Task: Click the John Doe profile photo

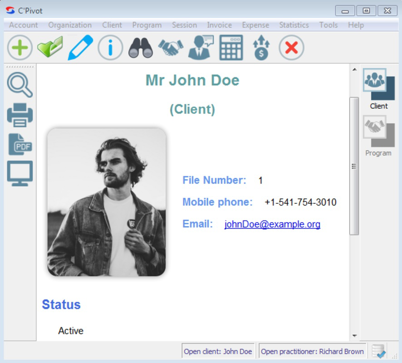Action: tap(107, 202)
